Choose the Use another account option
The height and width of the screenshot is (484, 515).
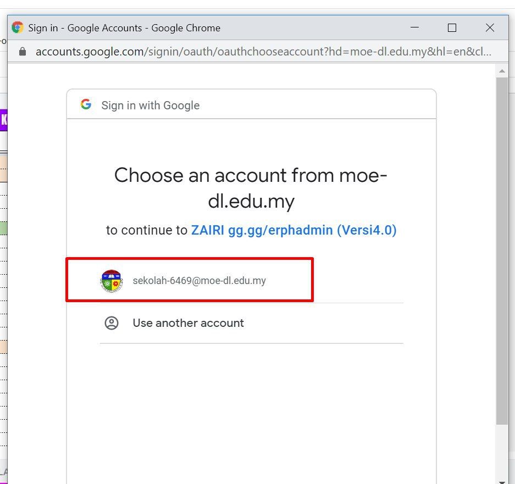(x=188, y=323)
